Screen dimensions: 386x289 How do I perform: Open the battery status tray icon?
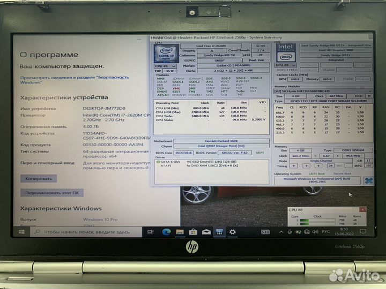tap(298, 232)
